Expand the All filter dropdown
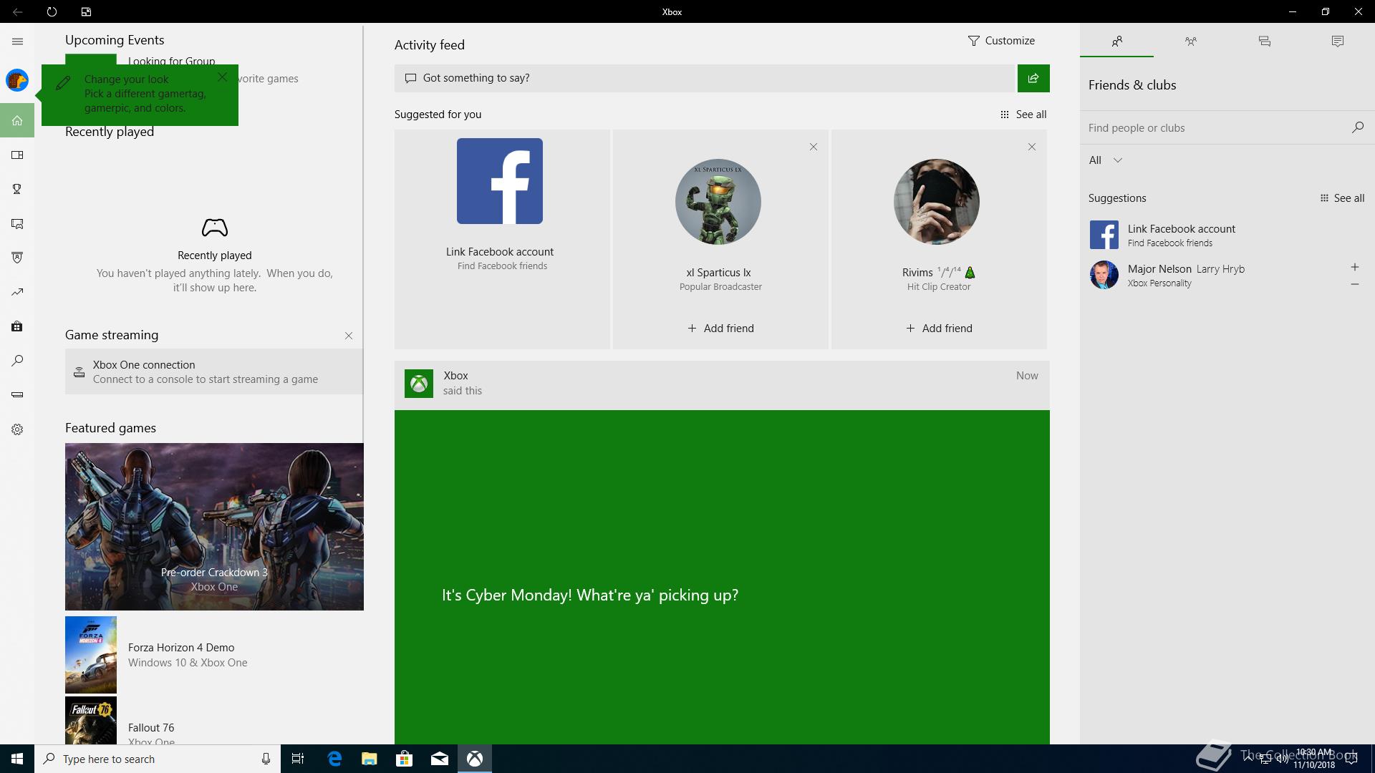 pyautogui.click(x=1106, y=160)
